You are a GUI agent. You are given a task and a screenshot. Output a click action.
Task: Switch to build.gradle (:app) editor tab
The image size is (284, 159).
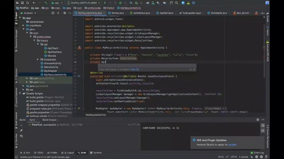coord(190,13)
